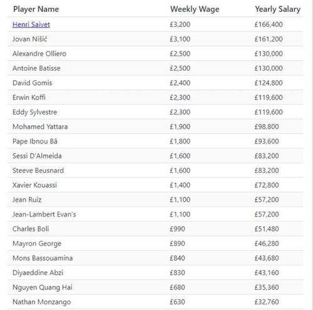Click Antoine Batisse's £2,500 weekly wage
This screenshot has height=310, width=313.
[180, 68]
